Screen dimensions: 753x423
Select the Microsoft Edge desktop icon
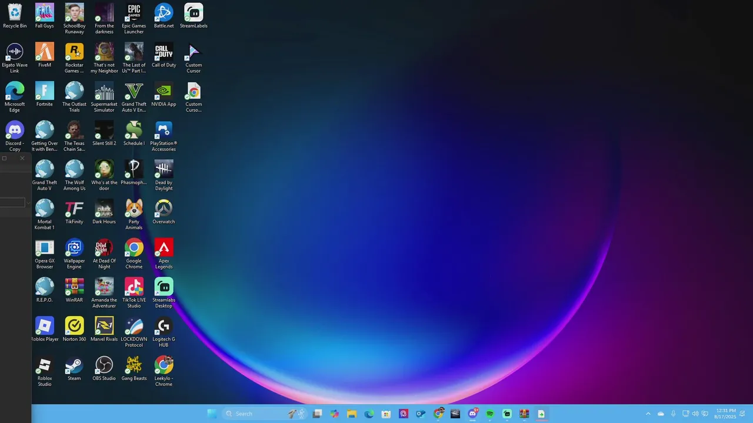coord(15,97)
